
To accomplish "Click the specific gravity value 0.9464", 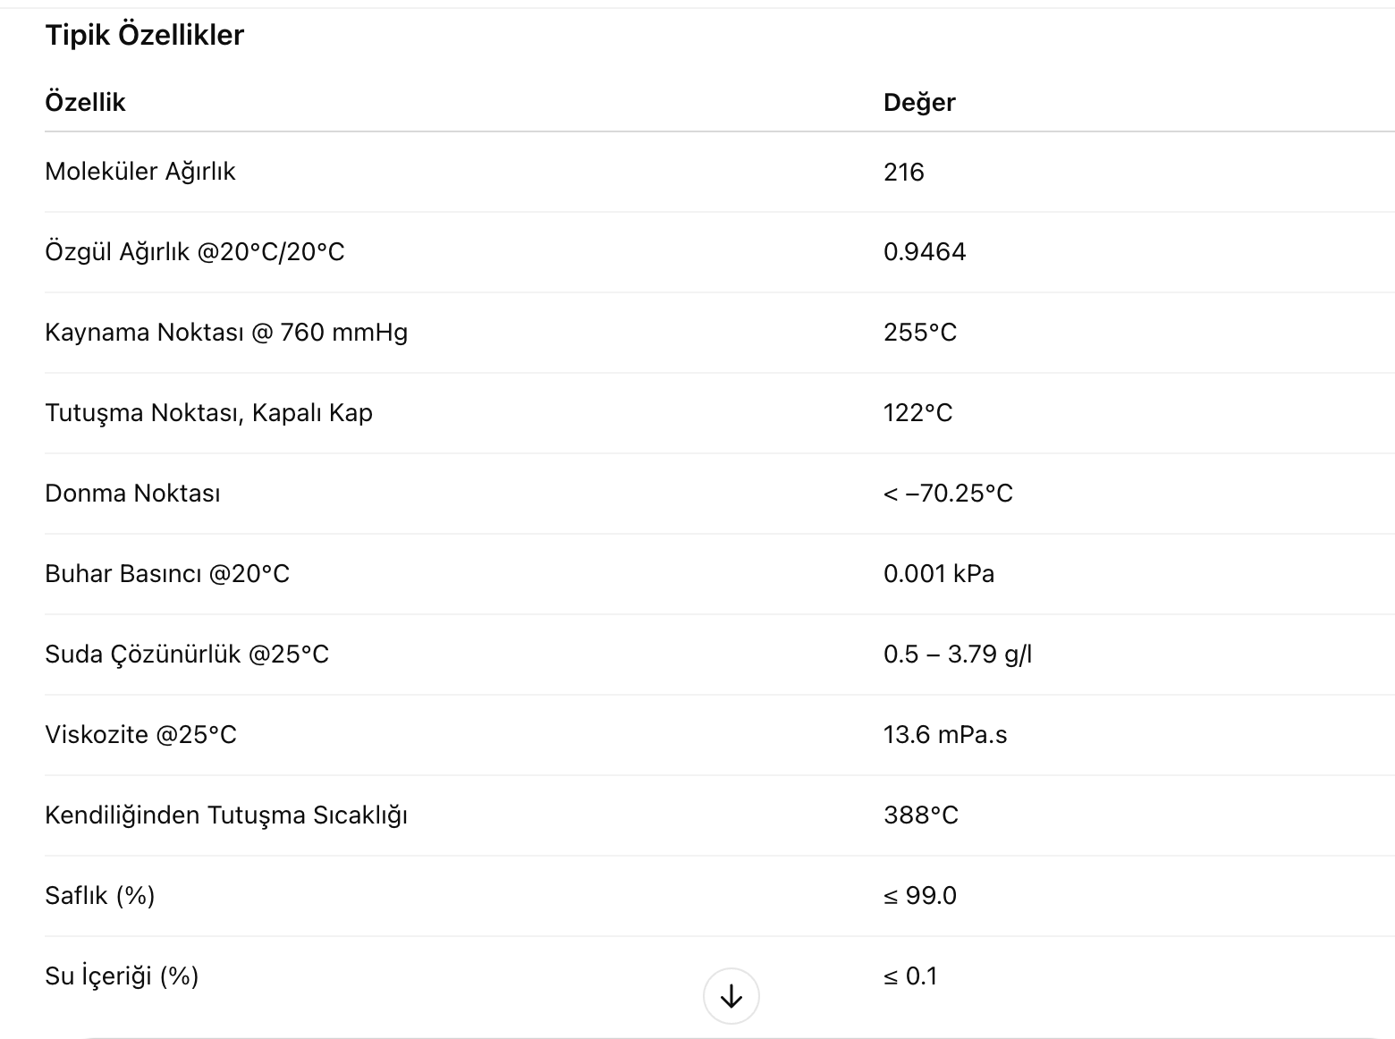I will click(925, 252).
